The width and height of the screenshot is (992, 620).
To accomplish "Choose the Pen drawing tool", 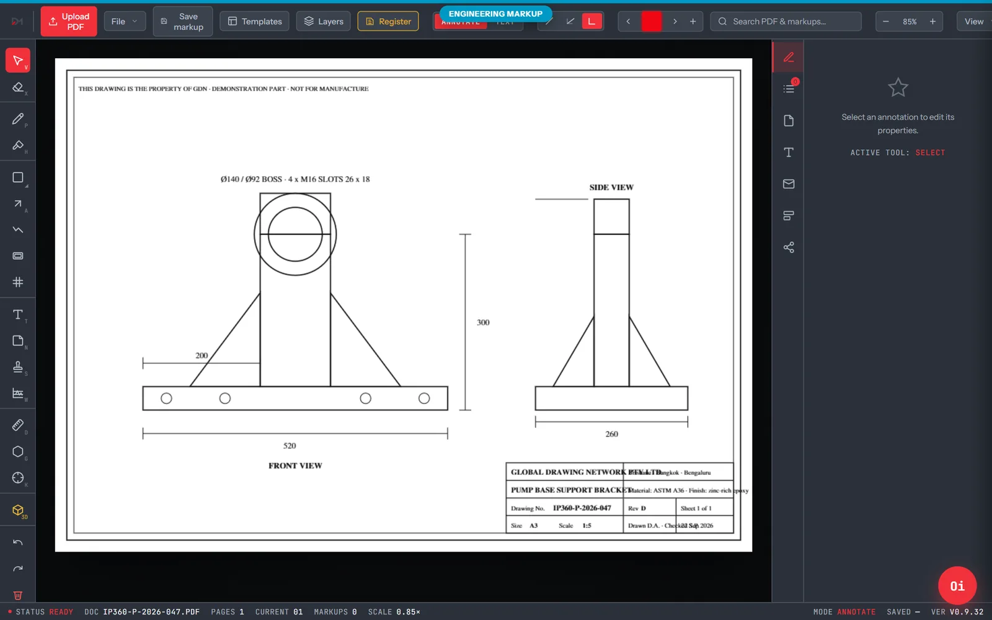I will (x=18, y=118).
